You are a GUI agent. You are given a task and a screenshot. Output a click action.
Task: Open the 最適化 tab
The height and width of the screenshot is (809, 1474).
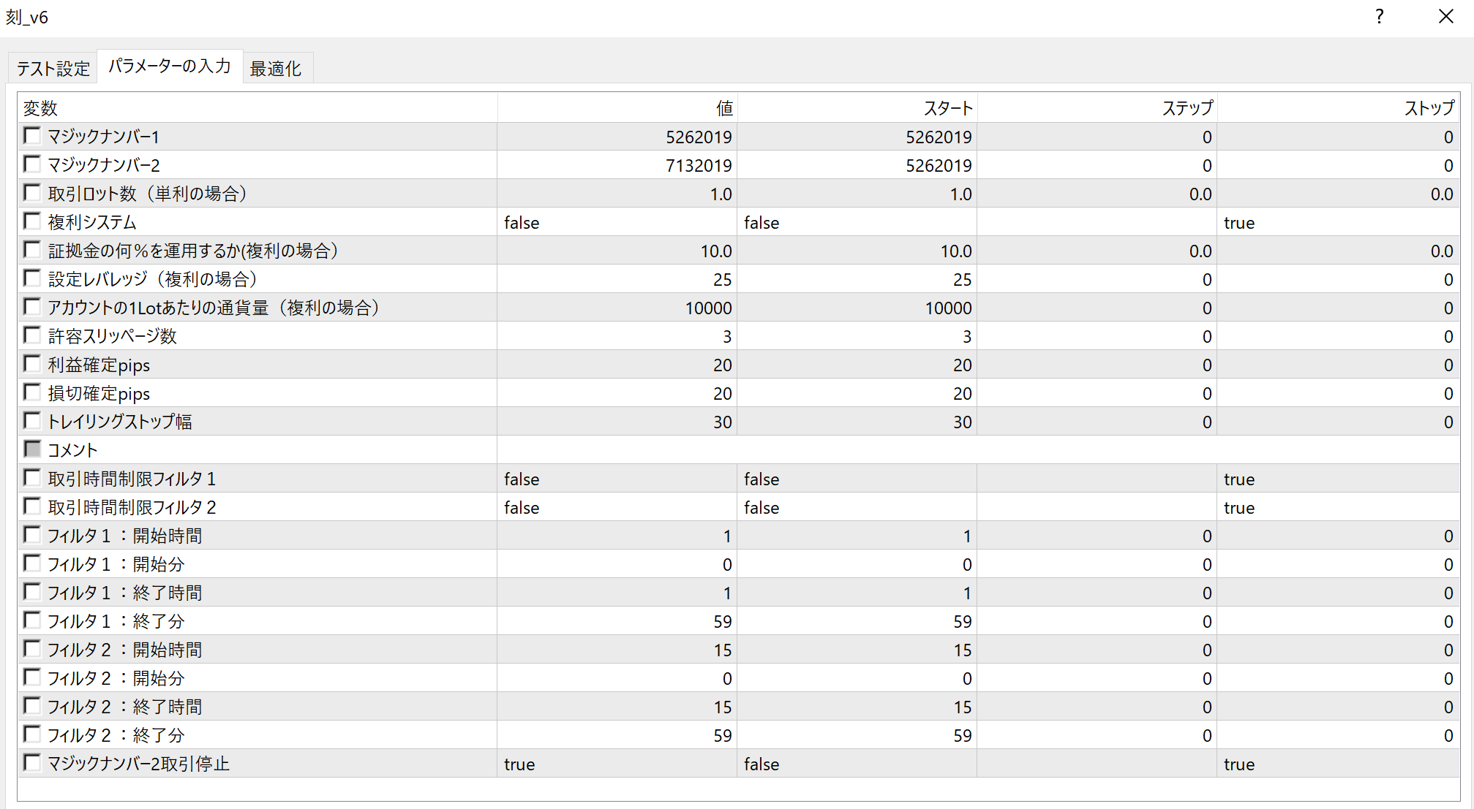click(276, 69)
